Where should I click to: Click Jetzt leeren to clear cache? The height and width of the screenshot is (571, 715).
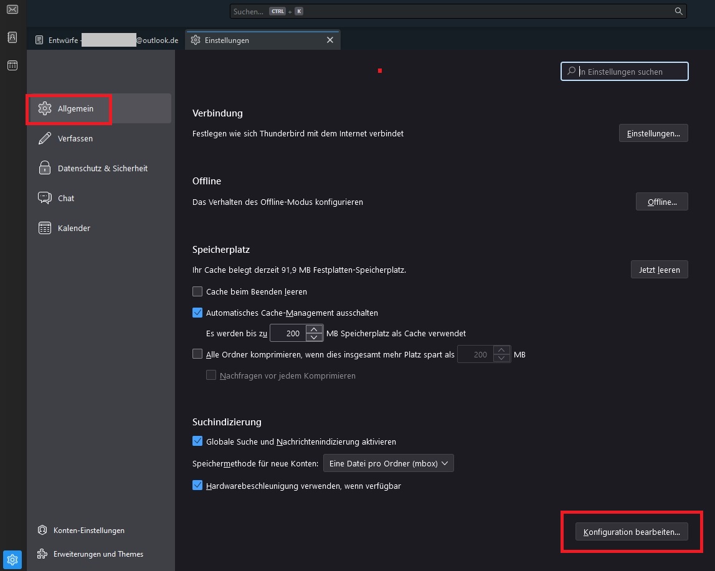click(x=660, y=270)
